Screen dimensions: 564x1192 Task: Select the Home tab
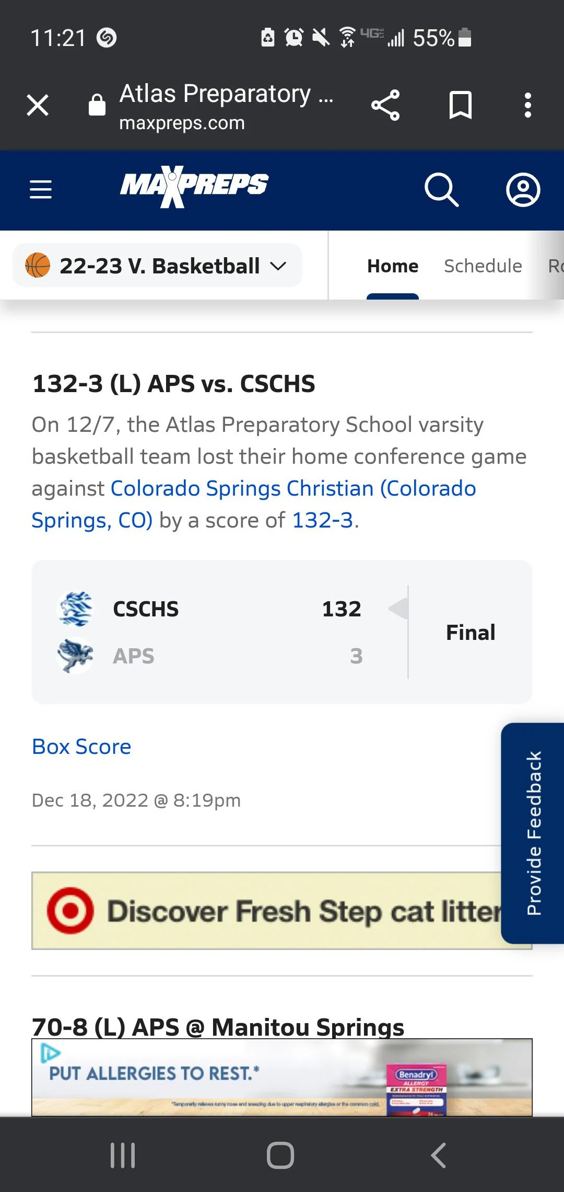(x=392, y=266)
